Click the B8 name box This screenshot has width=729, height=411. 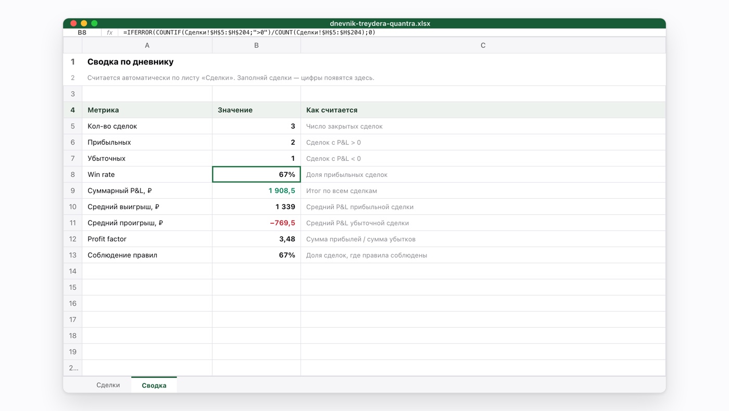point(82,32)
